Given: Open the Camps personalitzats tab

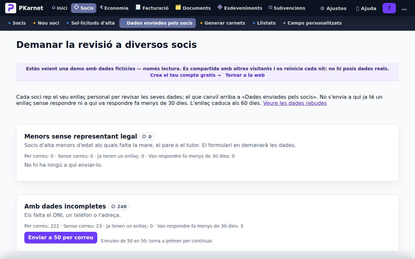Looking at the screenshot, I should pos(312,23).
